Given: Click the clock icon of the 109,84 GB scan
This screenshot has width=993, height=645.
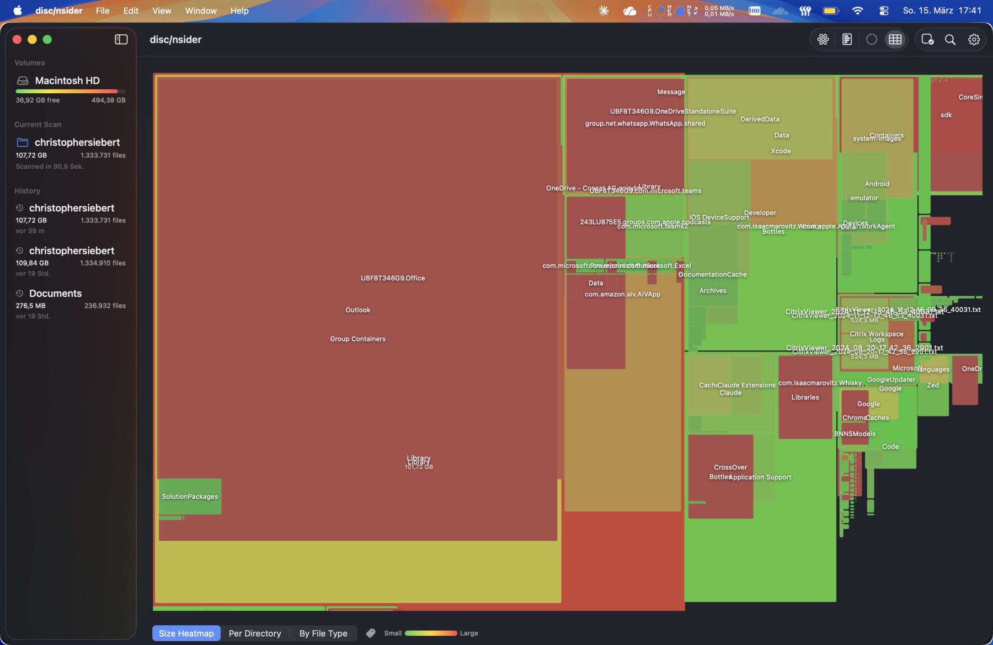Looking at the screenshot, I should 19,250.
